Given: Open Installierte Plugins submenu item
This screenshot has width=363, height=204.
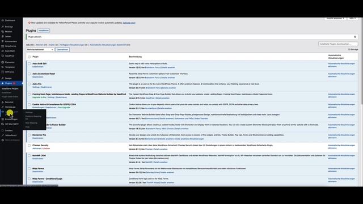Looking at the screenshot, I should [x=10, y=88].
